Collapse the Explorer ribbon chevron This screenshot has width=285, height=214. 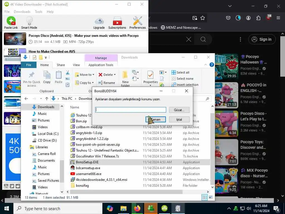click(x=206, y=65)
